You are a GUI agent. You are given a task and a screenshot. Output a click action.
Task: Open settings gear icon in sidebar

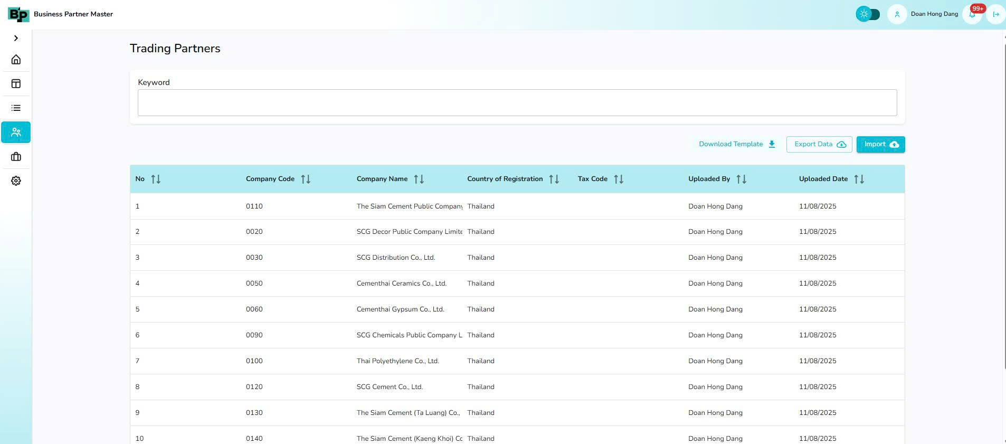(x=16, y=181)
